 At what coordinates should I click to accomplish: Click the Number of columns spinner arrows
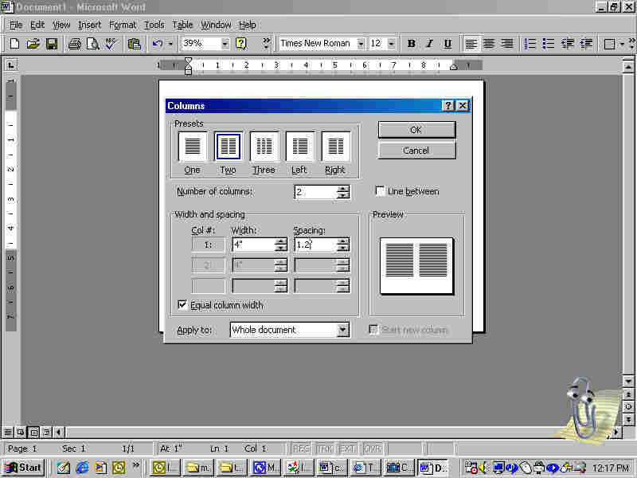click(342, 192)
